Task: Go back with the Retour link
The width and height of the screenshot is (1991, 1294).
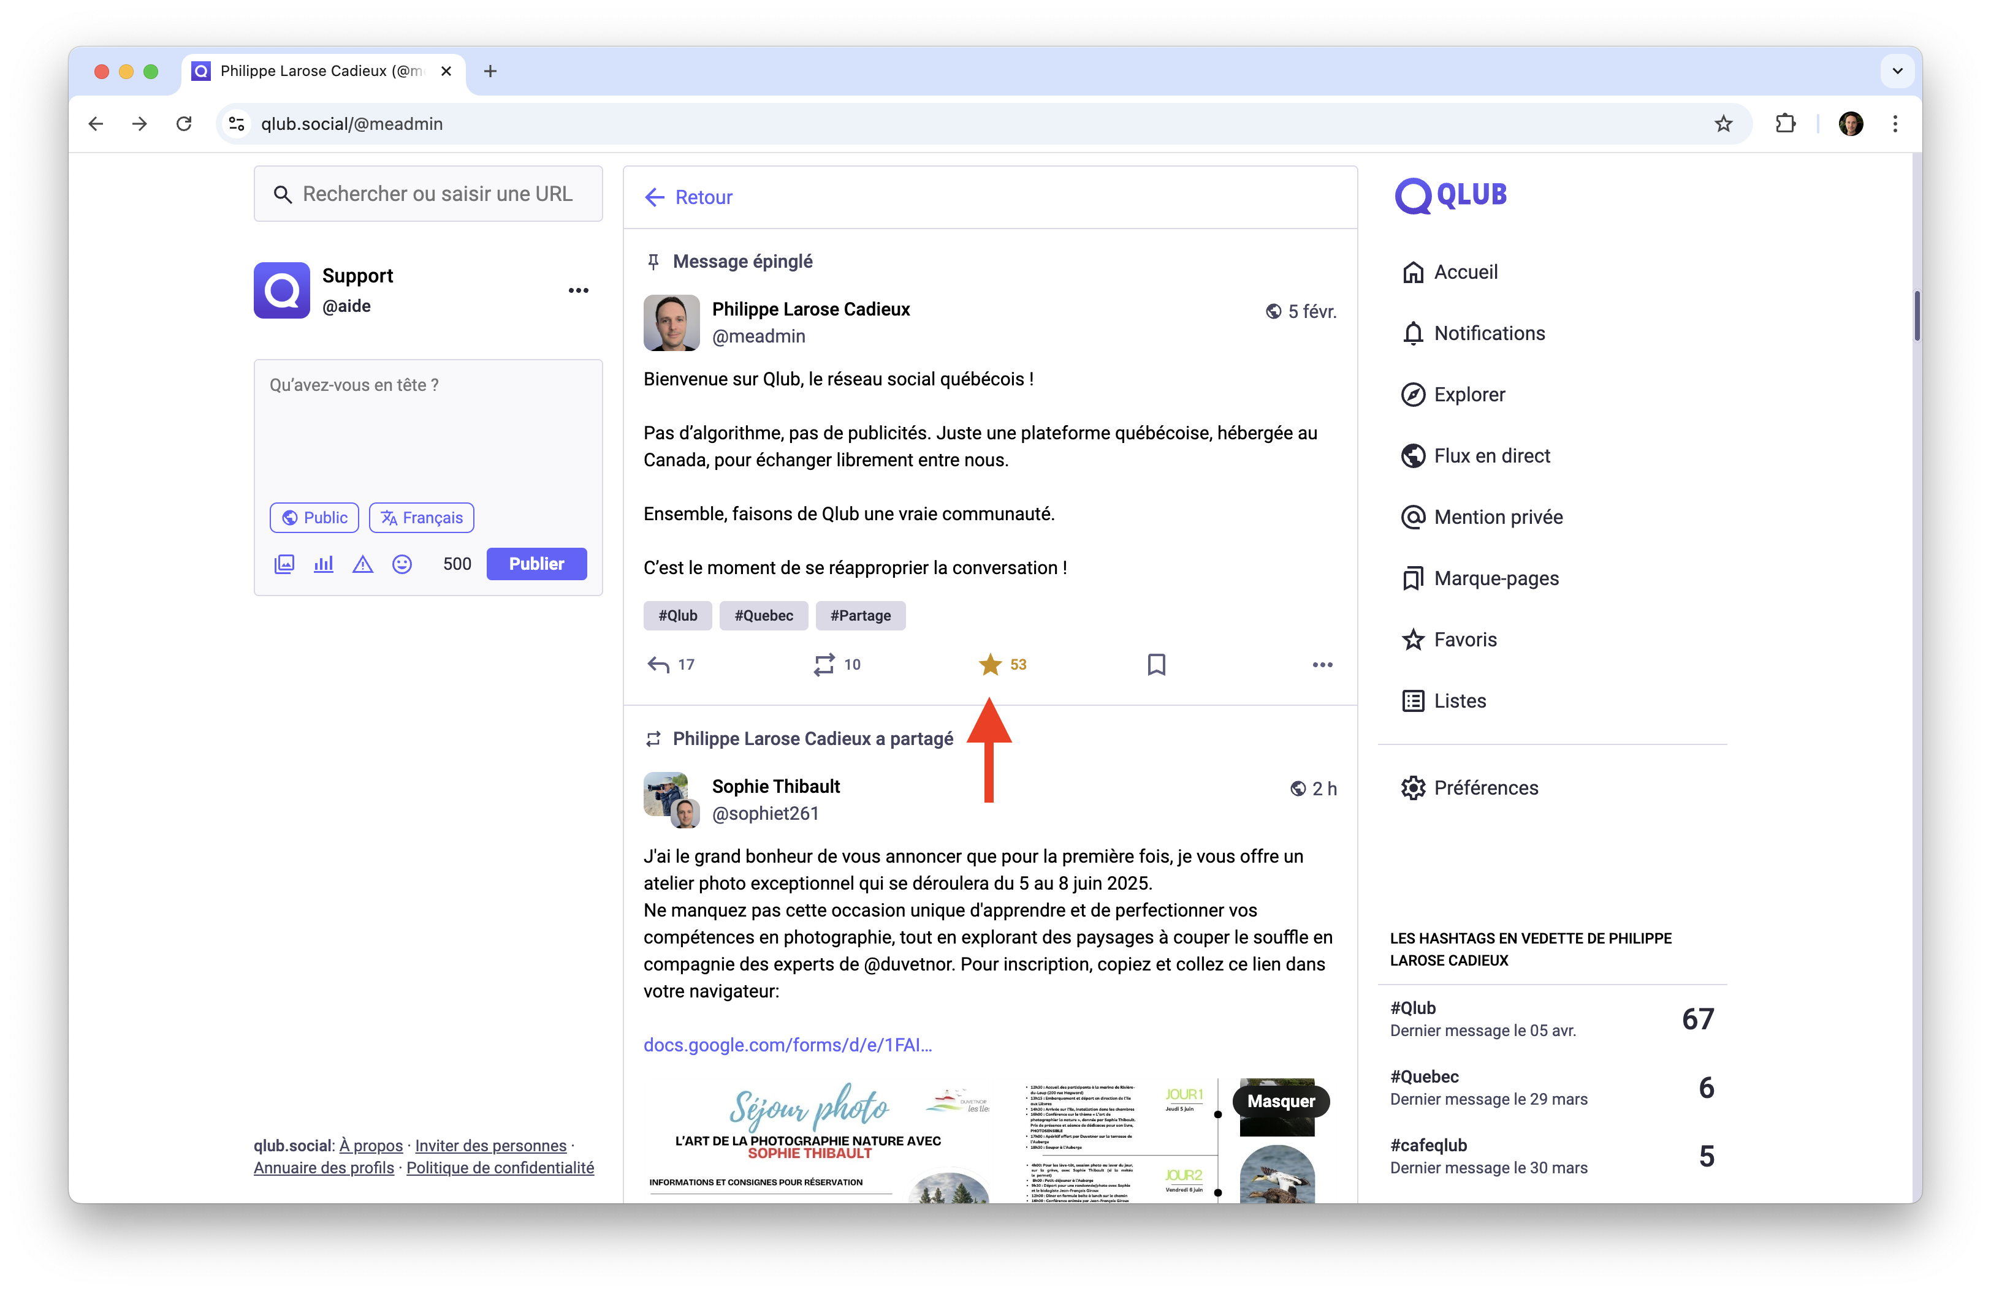Action: click(x=688, y=197)
